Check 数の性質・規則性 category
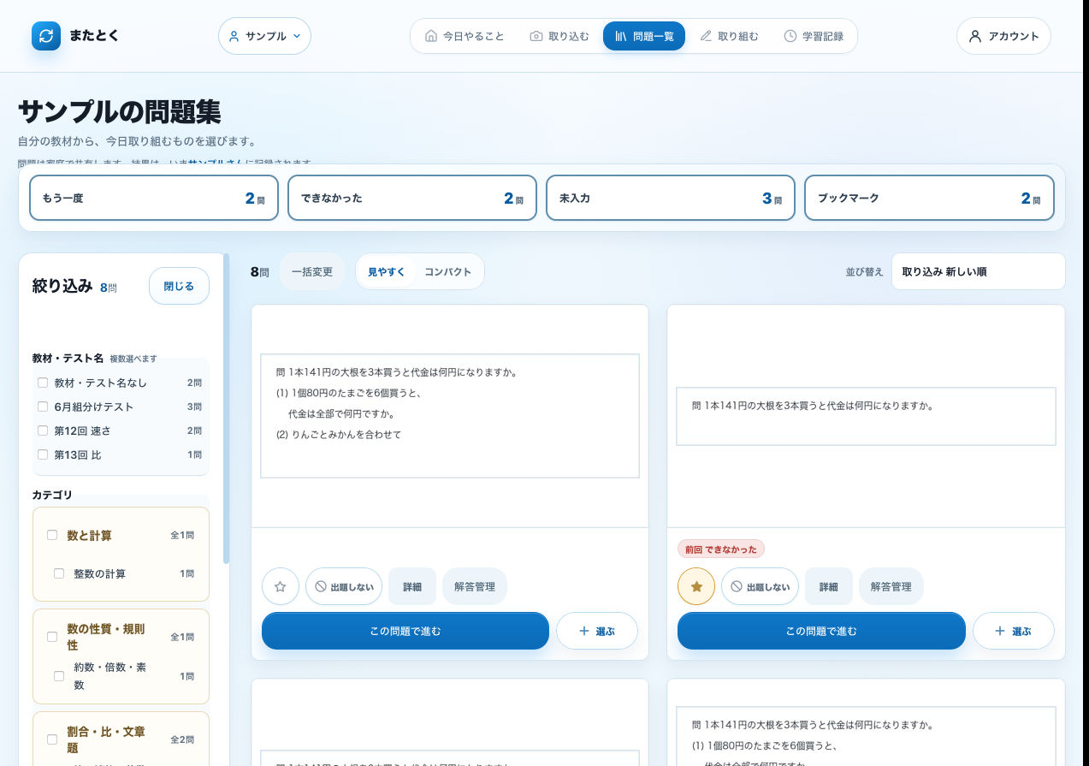 pos(52,637)
